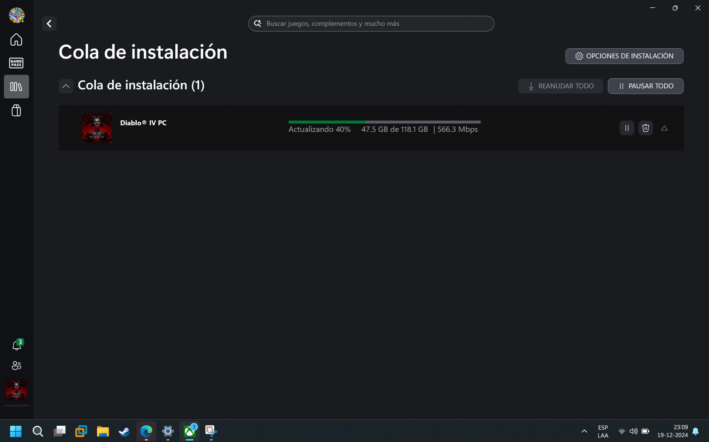Click the search box for games
Viewport: 709px width, 442px height.
[371, 24]
